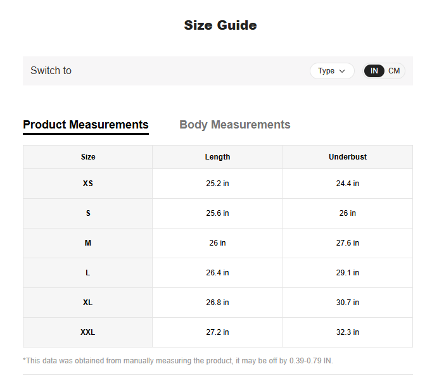Open the Type dropdown
The image size is (432, 376).
331,71
